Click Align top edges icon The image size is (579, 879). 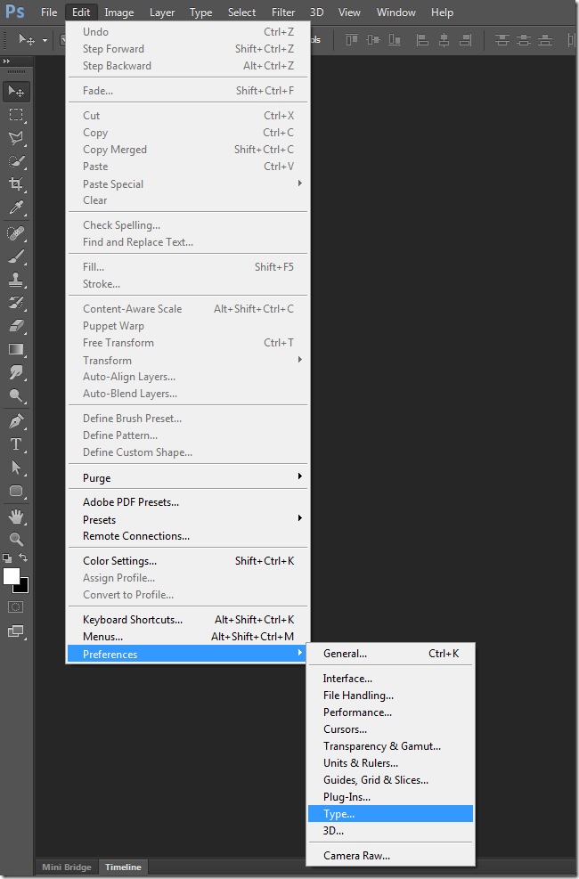pos(352,40)
